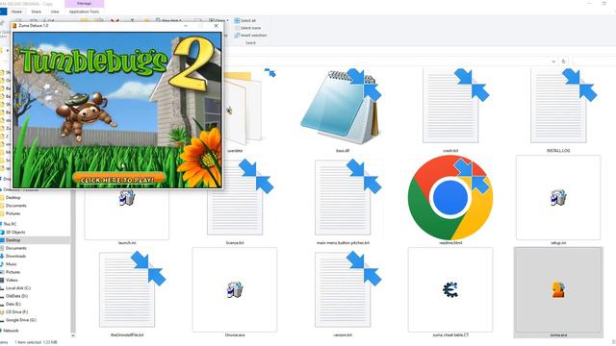Click the Explorer search input field
This screenshot has height=346, width=616.
click(x=594, y=62)
